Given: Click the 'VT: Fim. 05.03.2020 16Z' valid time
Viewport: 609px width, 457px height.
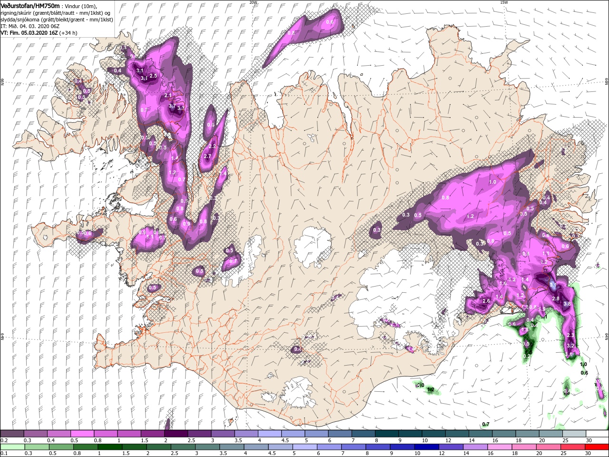Looking at the screenshot, I should pyautogui.click(x=29, y=33).
